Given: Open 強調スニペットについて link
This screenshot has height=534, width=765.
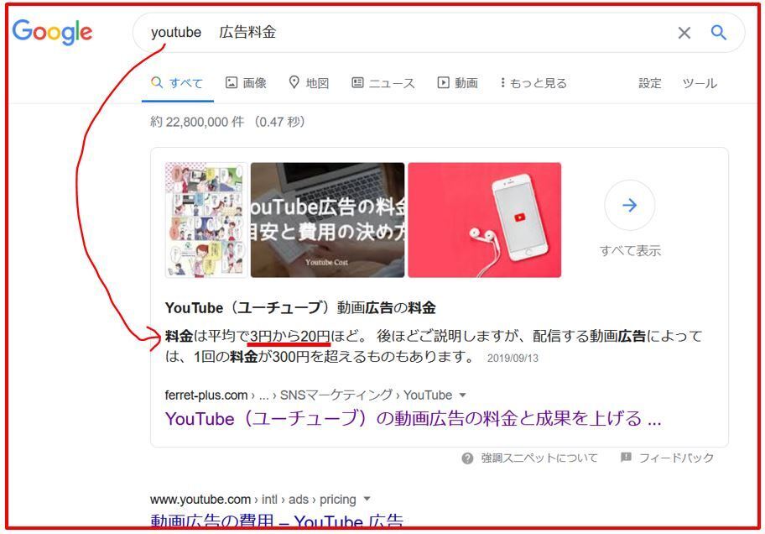Looking at the screenshot, I should point(539,458).
